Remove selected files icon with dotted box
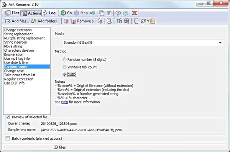Viewport: 230px width, 152px height. coord(66,21)
